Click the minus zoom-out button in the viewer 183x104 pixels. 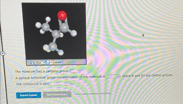tap(48, 63)
